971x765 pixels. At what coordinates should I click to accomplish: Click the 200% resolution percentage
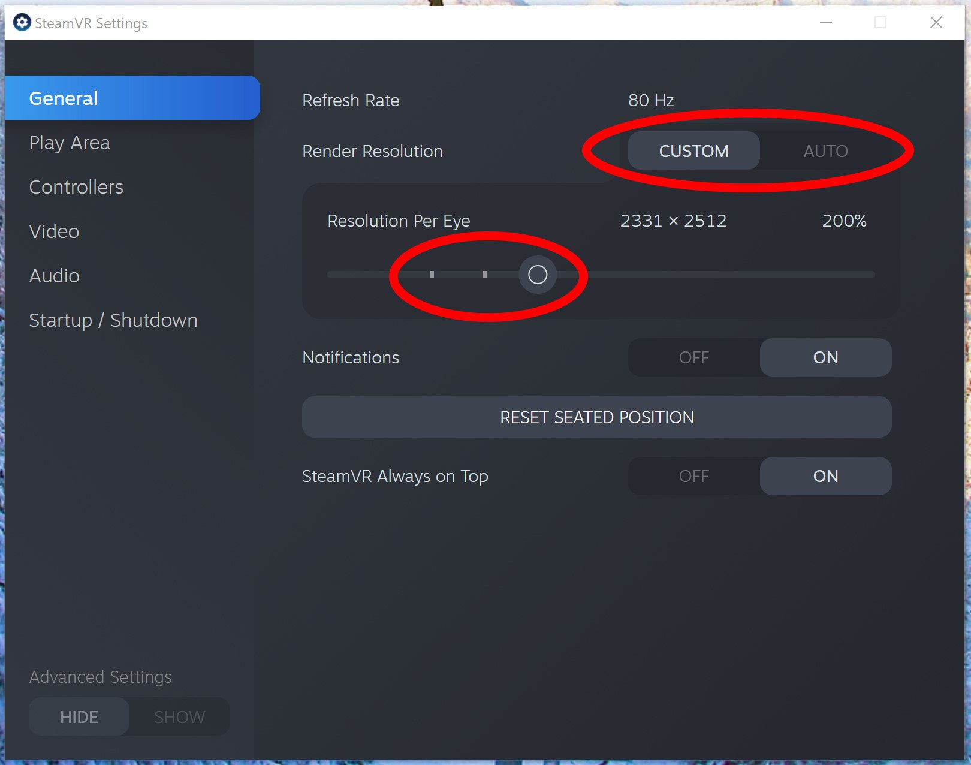coord(845,221)
